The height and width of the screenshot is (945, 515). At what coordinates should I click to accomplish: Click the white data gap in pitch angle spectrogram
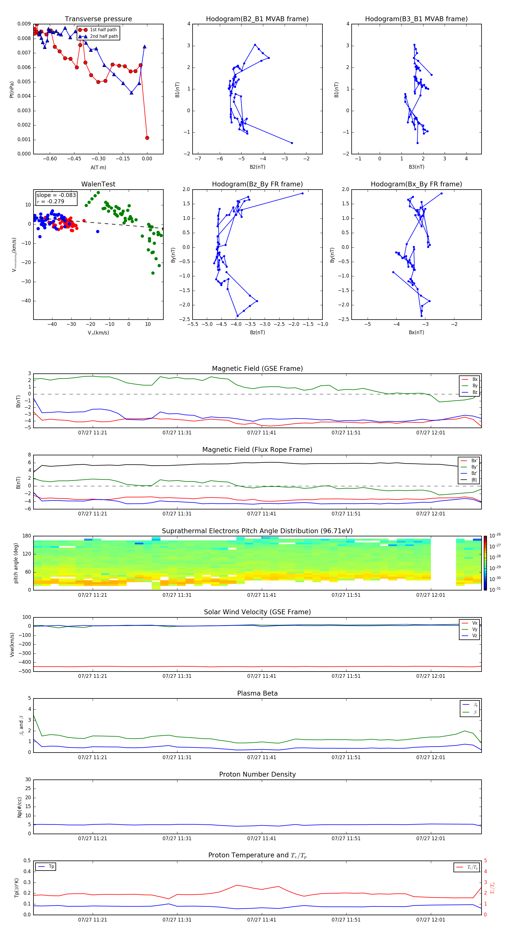click(x=443, y=563)
